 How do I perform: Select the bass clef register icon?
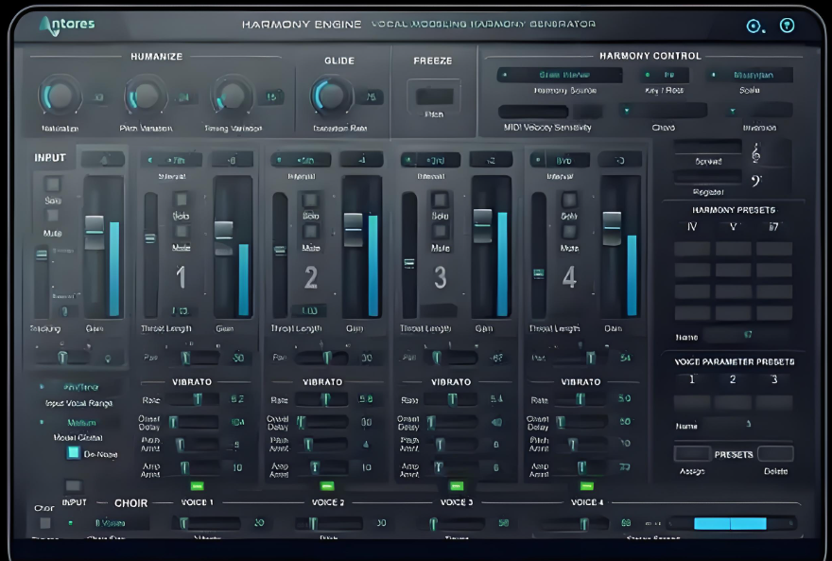point(756,181)
